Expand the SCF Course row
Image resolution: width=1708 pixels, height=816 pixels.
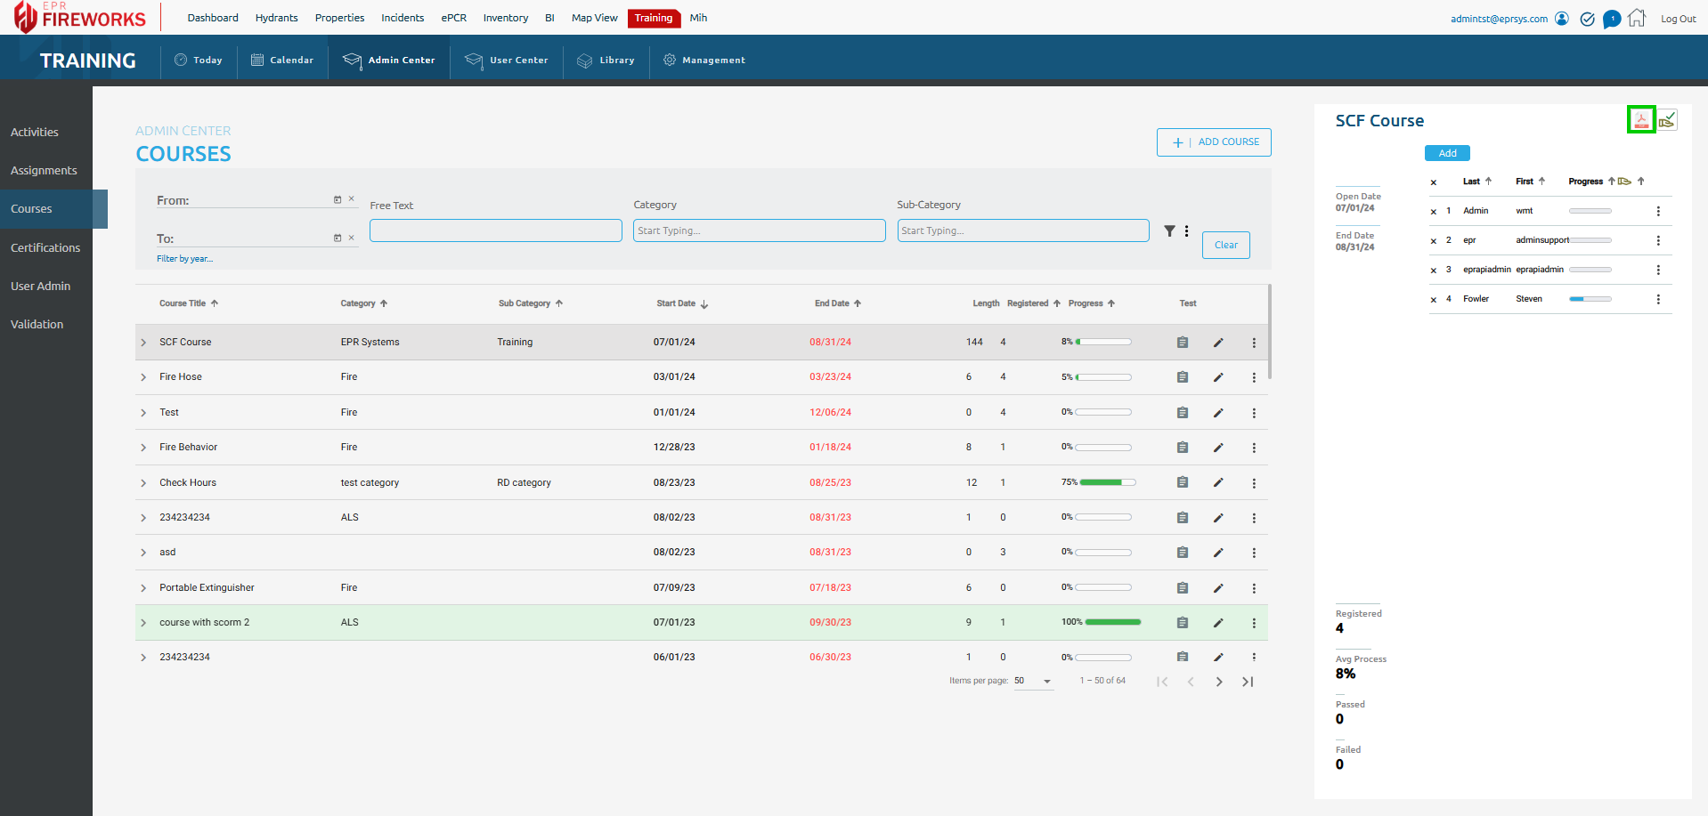click(143, 343)
